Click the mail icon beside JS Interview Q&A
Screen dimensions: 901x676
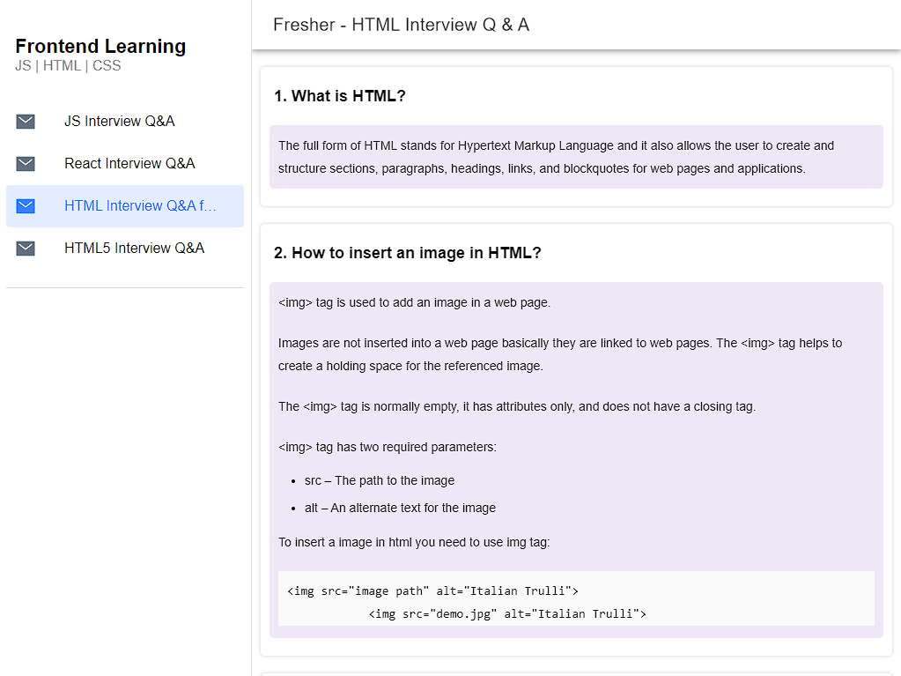(x=26, y=122)
